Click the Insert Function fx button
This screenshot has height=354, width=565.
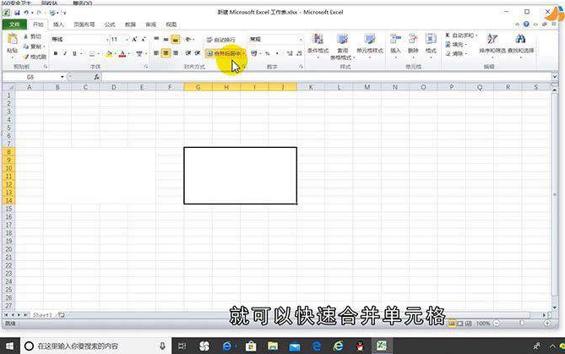(x=96, y=77)
